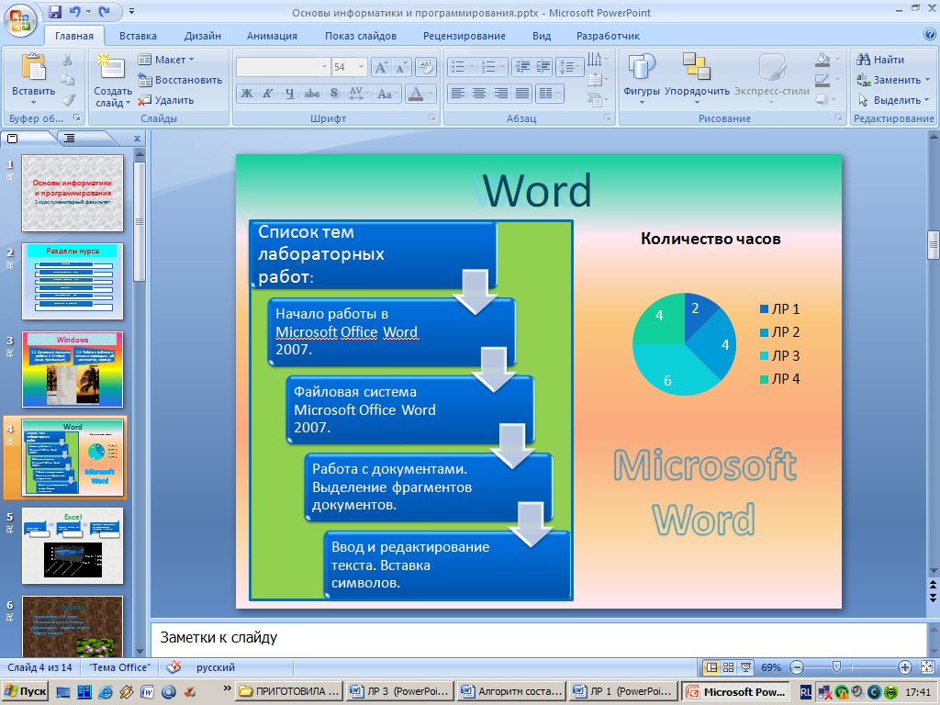Screen dimensions: 940x705
Task: Click Clear Formatting eraser icon
Action: click(x=426, y=67)
